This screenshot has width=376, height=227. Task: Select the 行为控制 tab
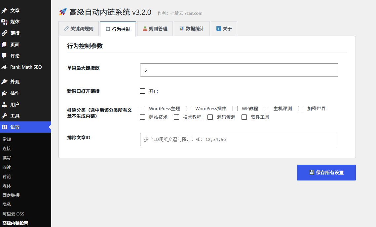tap(118, 29)
